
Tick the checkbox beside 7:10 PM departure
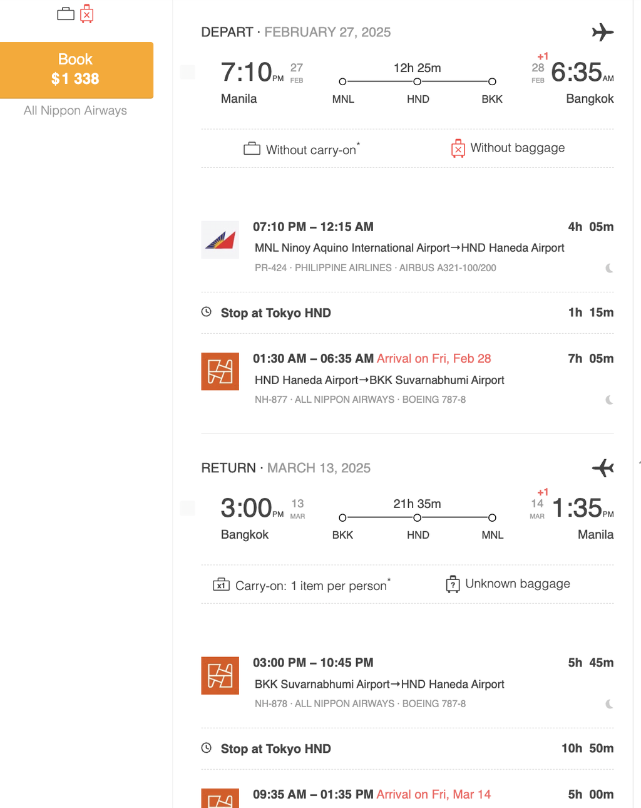(x=188, y=72)
